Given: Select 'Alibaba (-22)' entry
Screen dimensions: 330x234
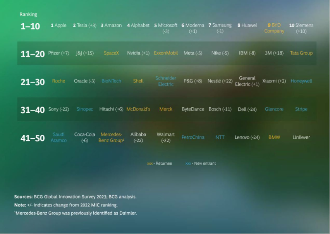Looking at the screenshot, I should click(138, 138).
